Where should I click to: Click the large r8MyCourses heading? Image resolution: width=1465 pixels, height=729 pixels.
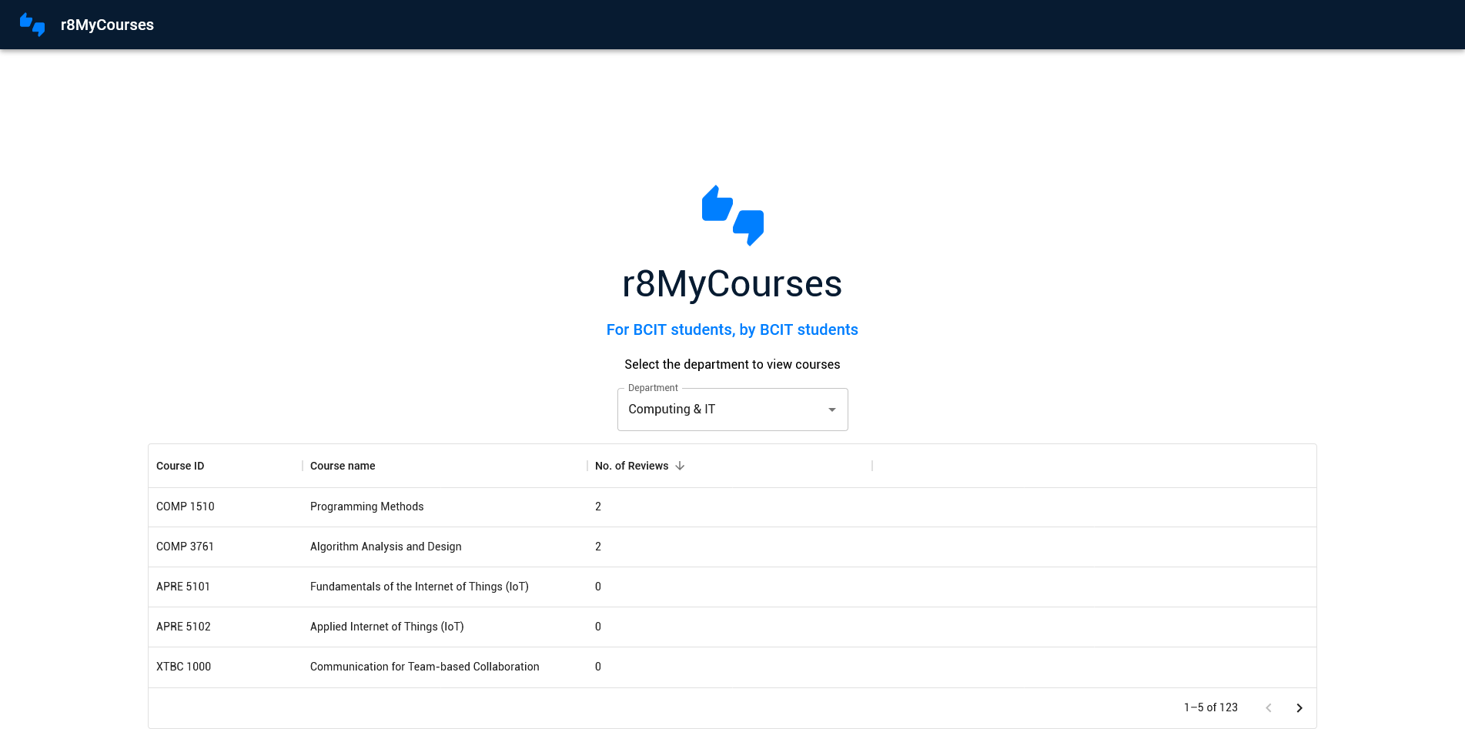[732, 284]
